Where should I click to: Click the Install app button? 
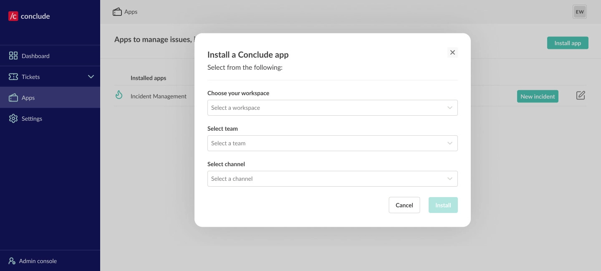click(x=567, y=43)
